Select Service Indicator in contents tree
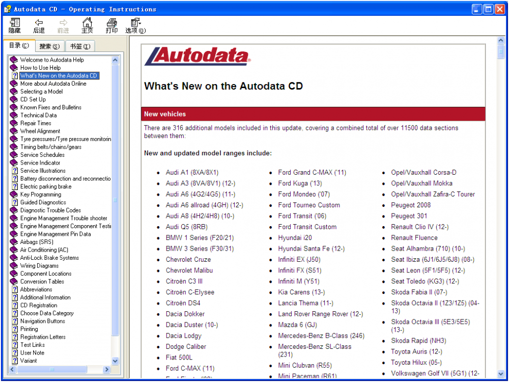The image size is (509, 382). [x=40, y=163]
